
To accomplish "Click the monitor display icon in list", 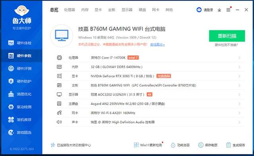I will click(59, 94).
